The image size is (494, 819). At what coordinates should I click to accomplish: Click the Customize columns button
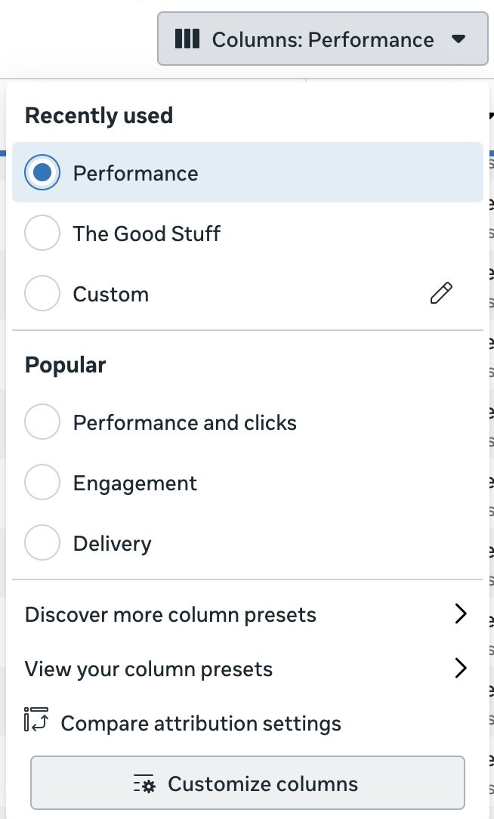pyautogui.click(x=248, y=783)
